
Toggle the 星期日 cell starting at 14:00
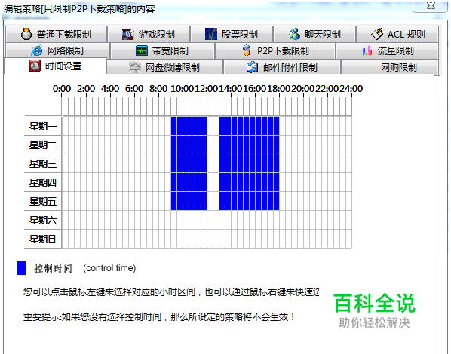tap(235, 239)
